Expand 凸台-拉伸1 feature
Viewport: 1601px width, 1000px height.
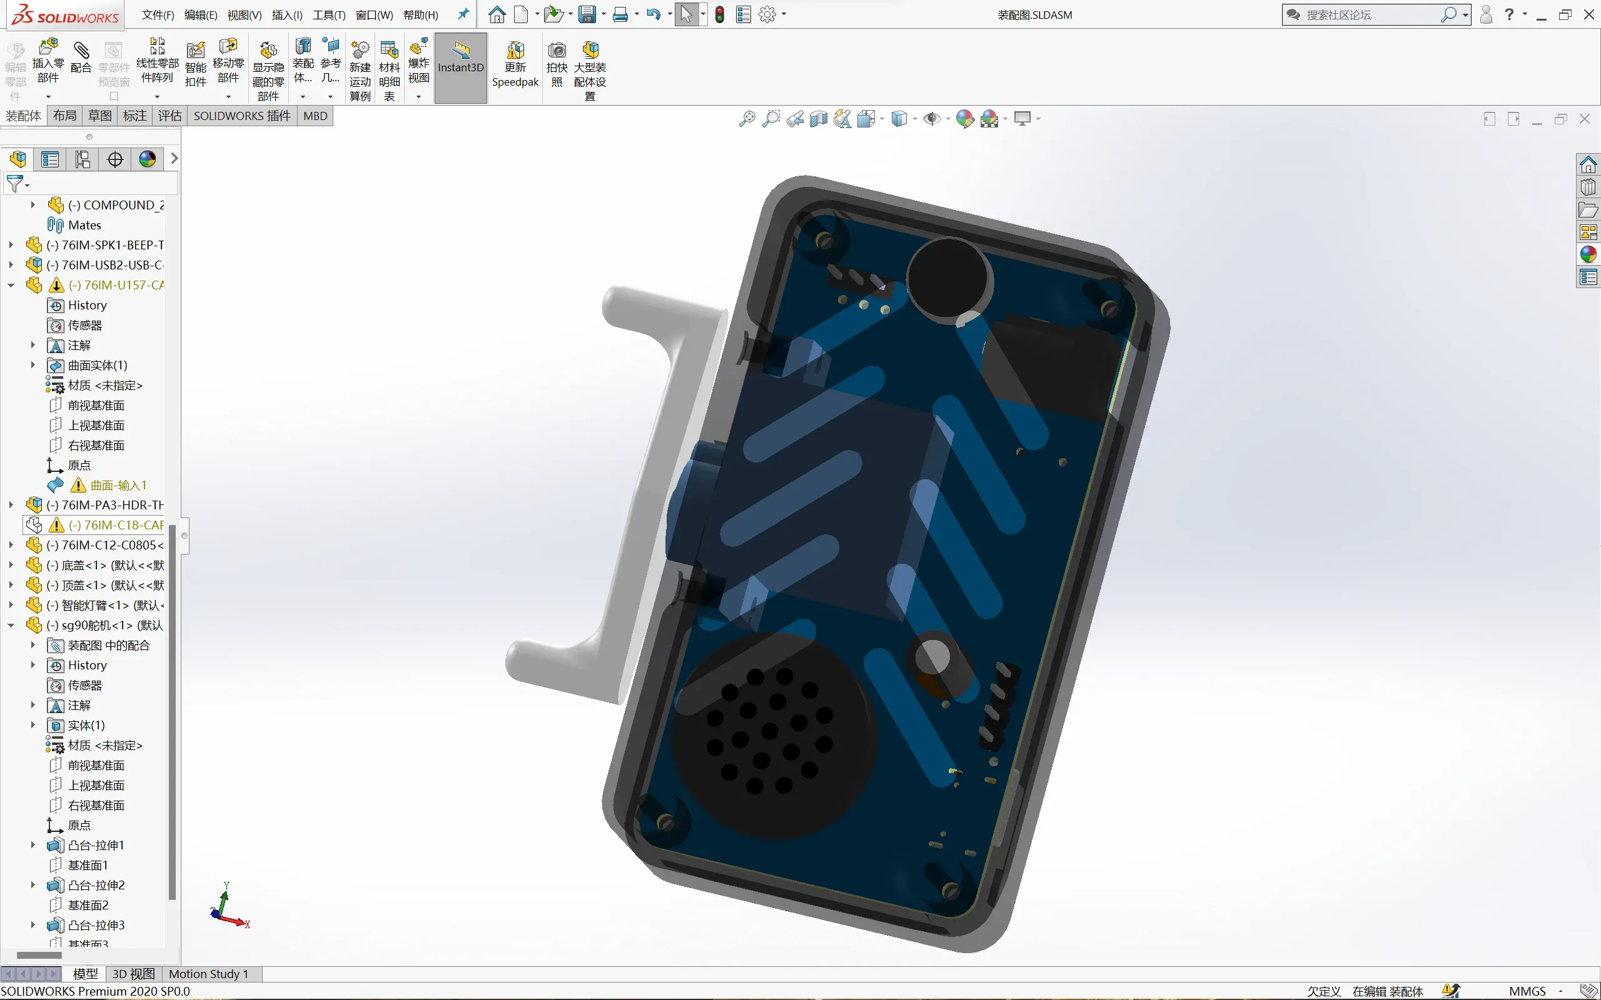point(33,845)
